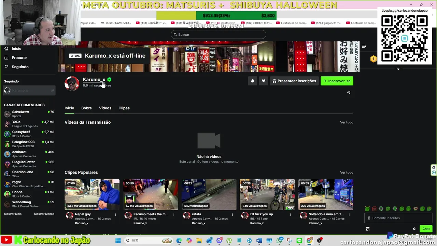
Task: Click the share icon below Inscrever-se
Action: click(x=349, y=92)
